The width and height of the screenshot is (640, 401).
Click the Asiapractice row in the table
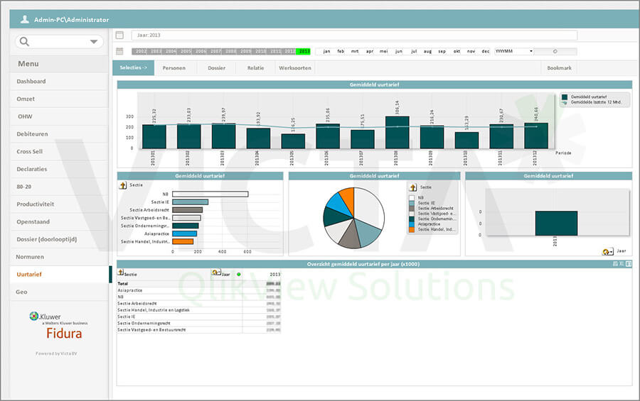tap(199, 290)
